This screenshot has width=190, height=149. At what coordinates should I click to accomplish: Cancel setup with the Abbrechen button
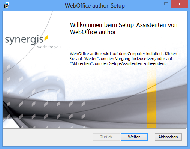pos(168,137)
